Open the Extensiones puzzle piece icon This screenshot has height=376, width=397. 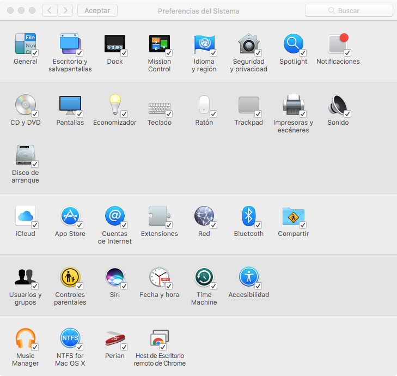[x=159, y=216]
